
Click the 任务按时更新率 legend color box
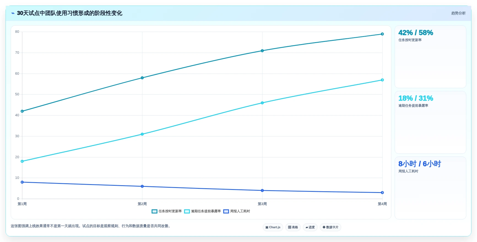[x=155, y=211]
